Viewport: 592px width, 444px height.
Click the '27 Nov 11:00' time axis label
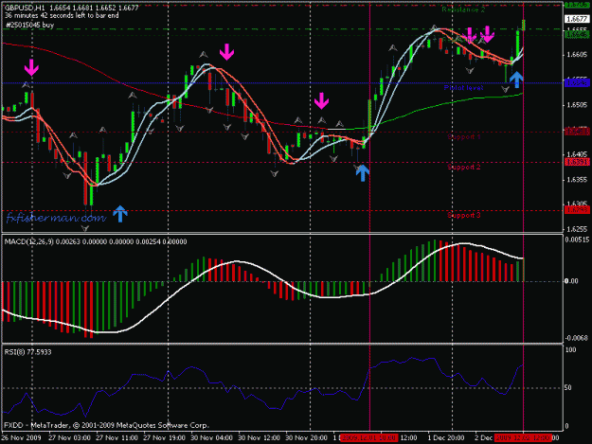pyautogui.click(x=117, y=438)
